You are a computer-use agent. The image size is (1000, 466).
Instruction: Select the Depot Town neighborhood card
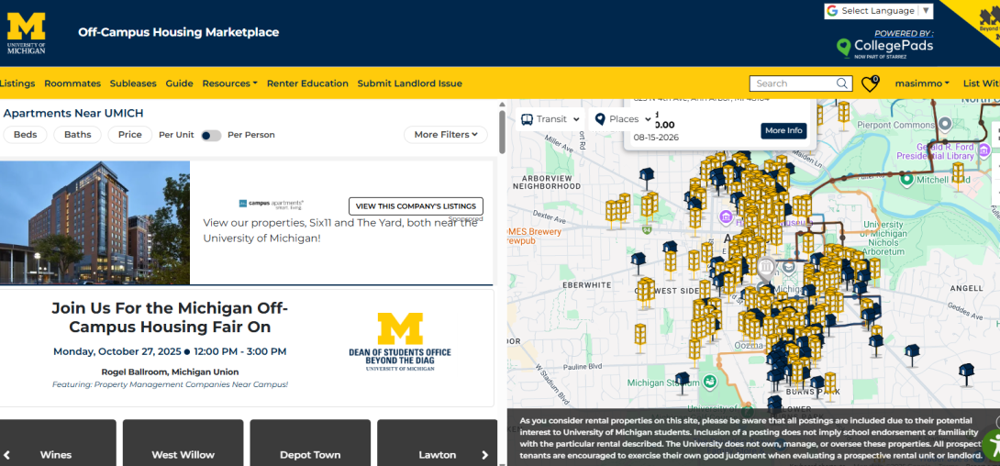point(310,442)
